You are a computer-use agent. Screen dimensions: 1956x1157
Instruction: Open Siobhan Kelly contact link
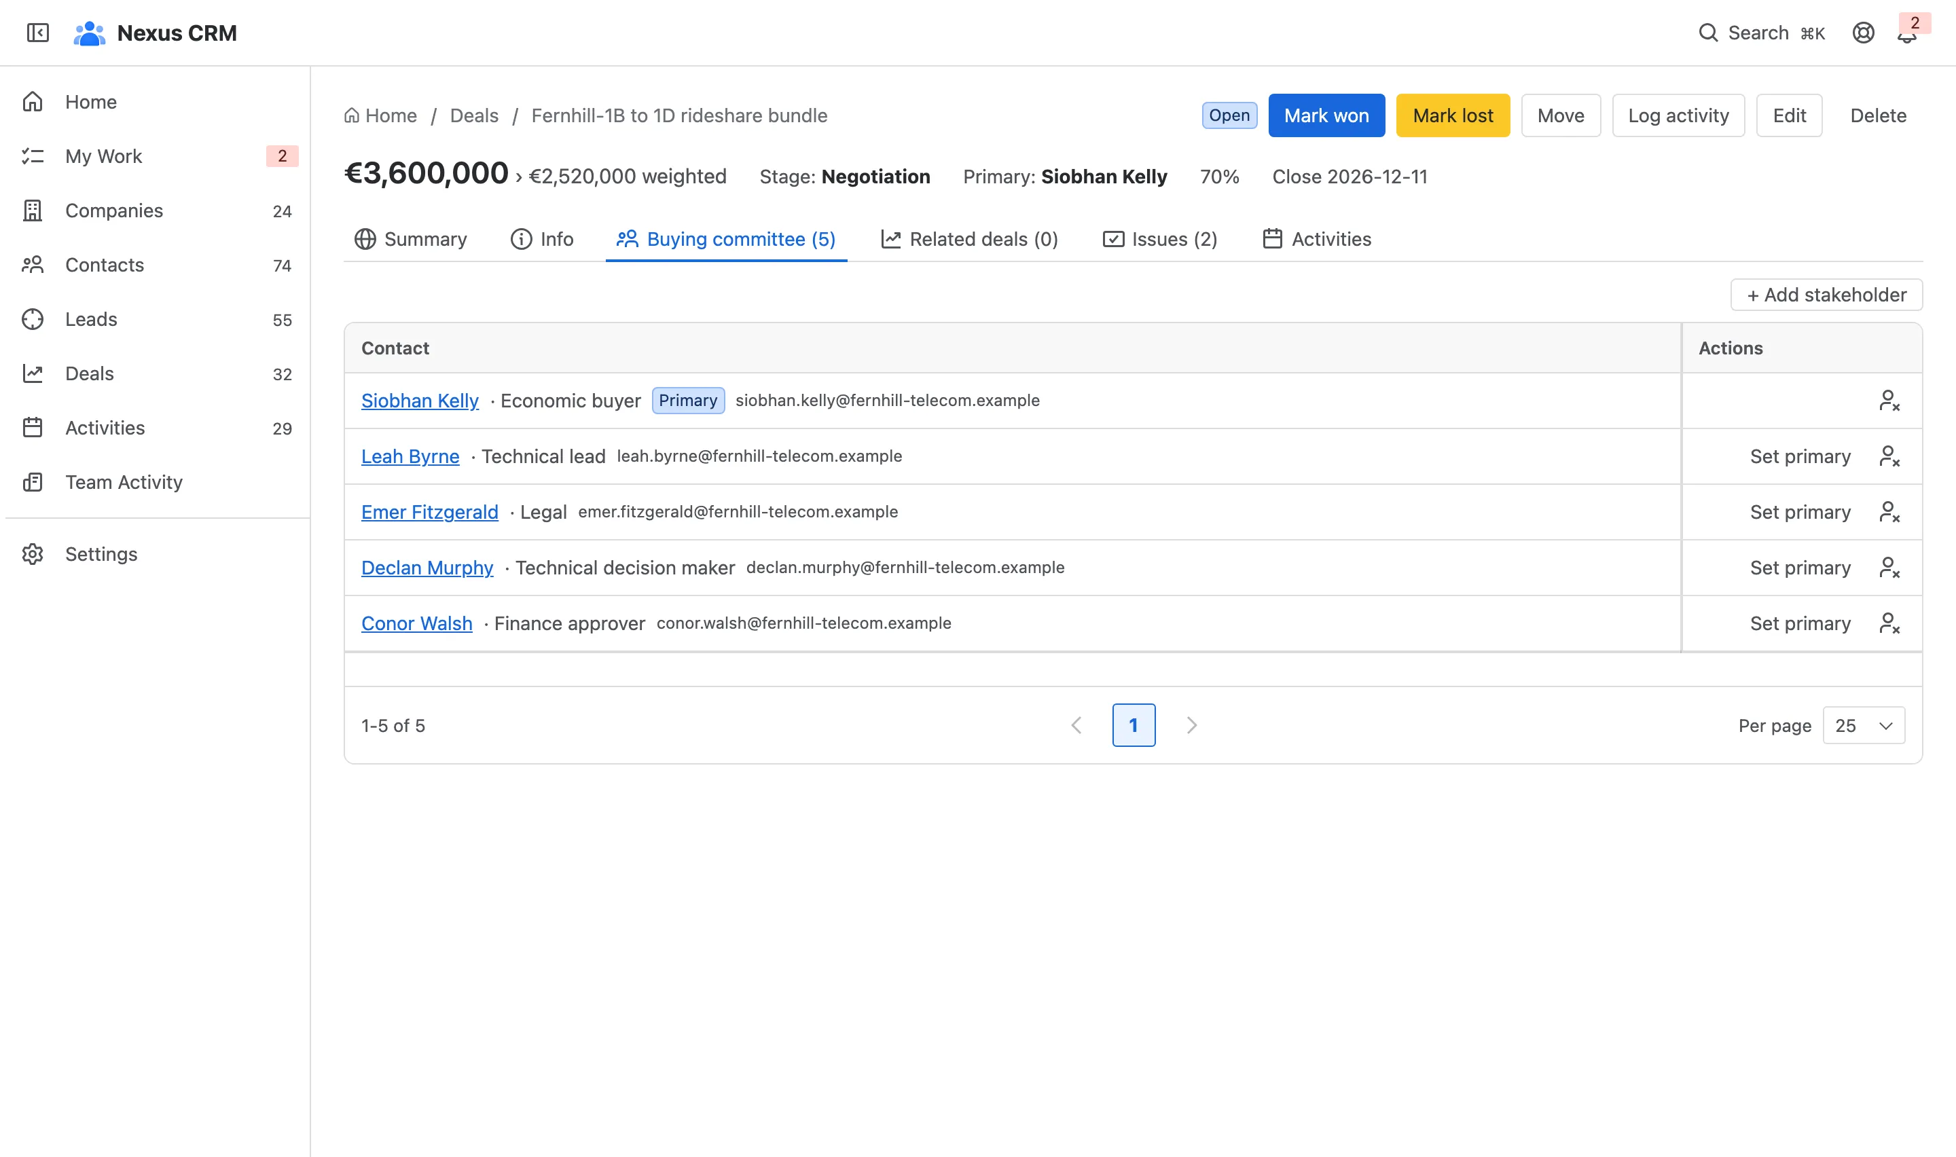tap(420, 401)
